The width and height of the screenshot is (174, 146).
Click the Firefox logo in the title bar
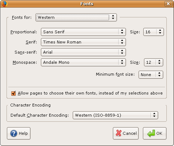click(x=5, y=4)
